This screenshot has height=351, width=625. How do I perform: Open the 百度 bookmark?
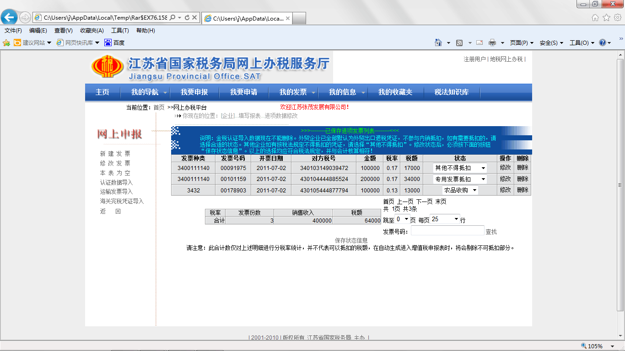tap(114, 43)
